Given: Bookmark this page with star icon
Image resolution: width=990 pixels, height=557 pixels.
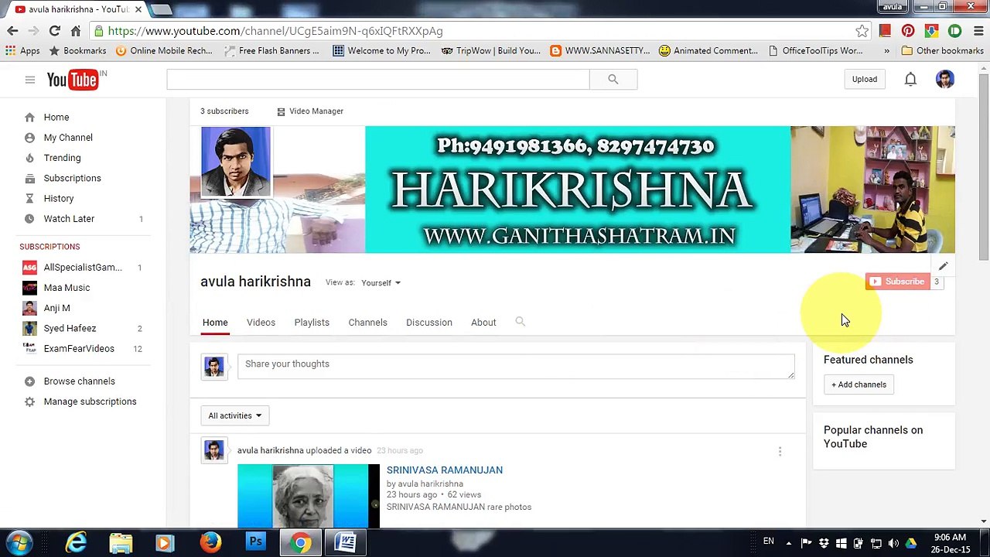Looking at the screenshot, I should (x=862, y=31).
